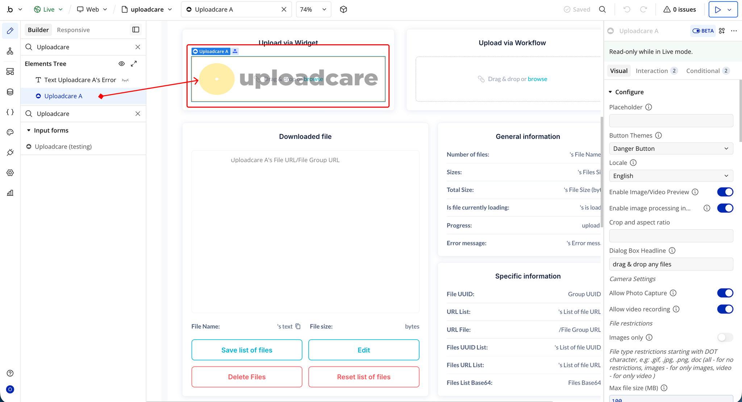
Task: Click the Undo arrow
Action: point(627,9)
